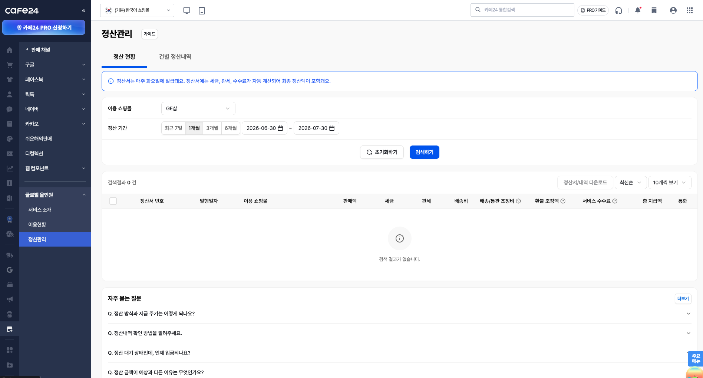The image size is (703, 378).
Task: Select the 6개월 period option
Action: tap(231, 128)
